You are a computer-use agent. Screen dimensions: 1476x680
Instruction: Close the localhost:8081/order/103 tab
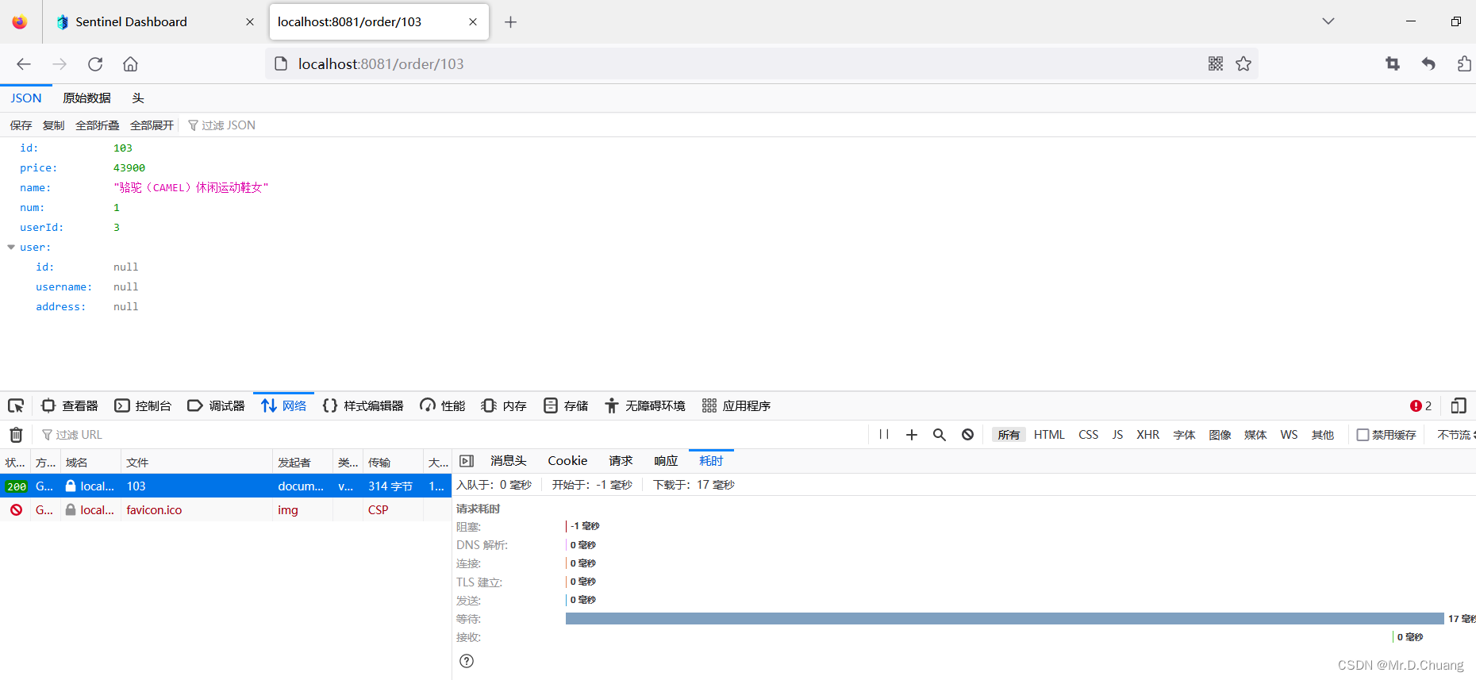(473, 22)
